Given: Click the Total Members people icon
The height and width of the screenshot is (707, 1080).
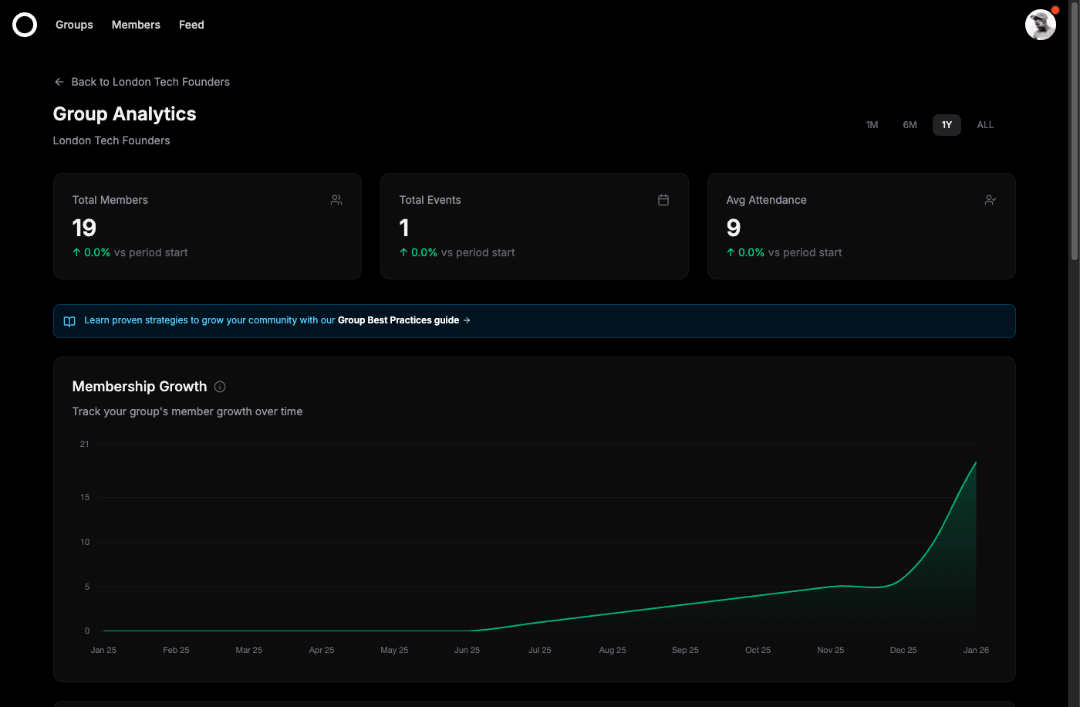Looking at the screenshot, I should point(336,199).
